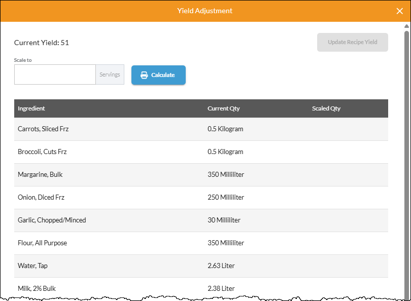Select the Flour, All Purpose ingredient

click(x=43, y=243)
